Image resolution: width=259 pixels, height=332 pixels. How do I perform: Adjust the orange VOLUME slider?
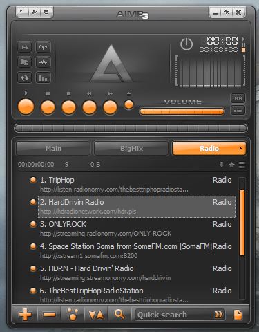tap(182, 111)
